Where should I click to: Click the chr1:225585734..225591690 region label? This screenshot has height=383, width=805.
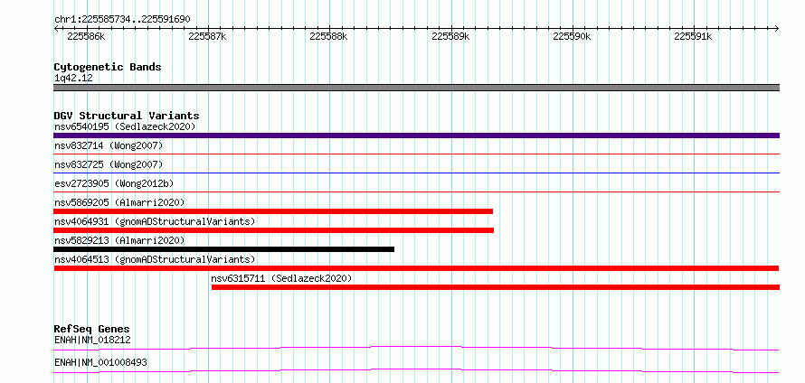122,19
